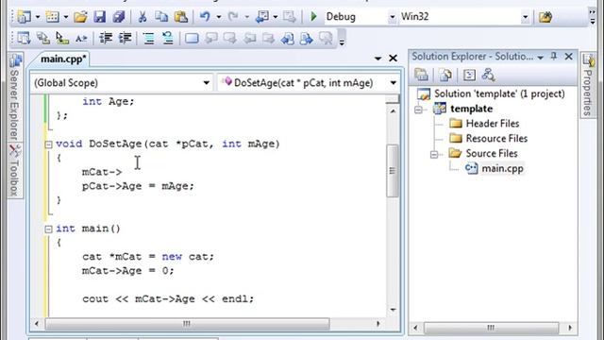This screenshot has height=340, width=604.
Task: Cut selection with the scissors icon
Action: (143, 17)
